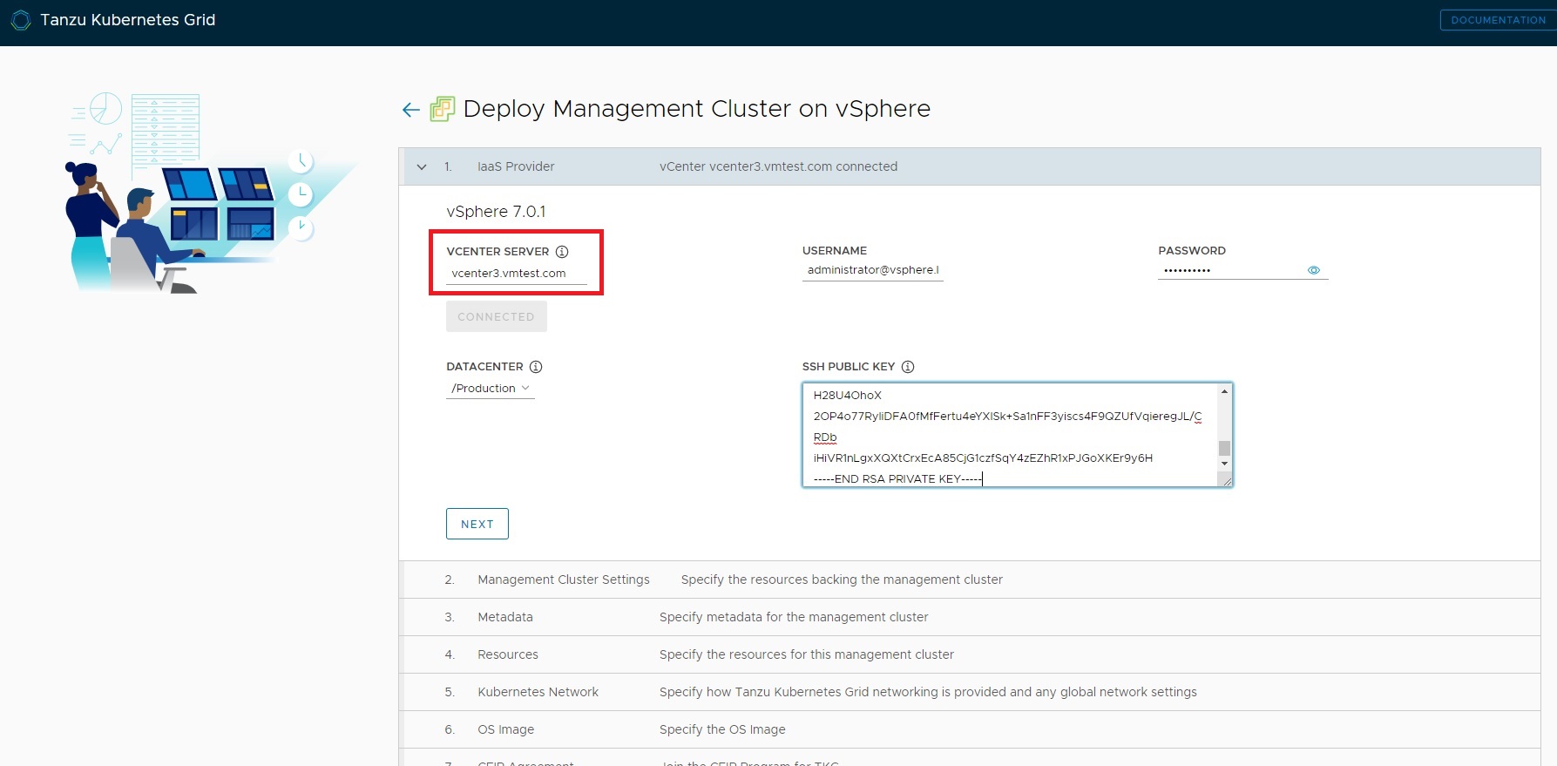Go back using the left arrow icon
This screenshot has width=1557, height=766.
411,110
